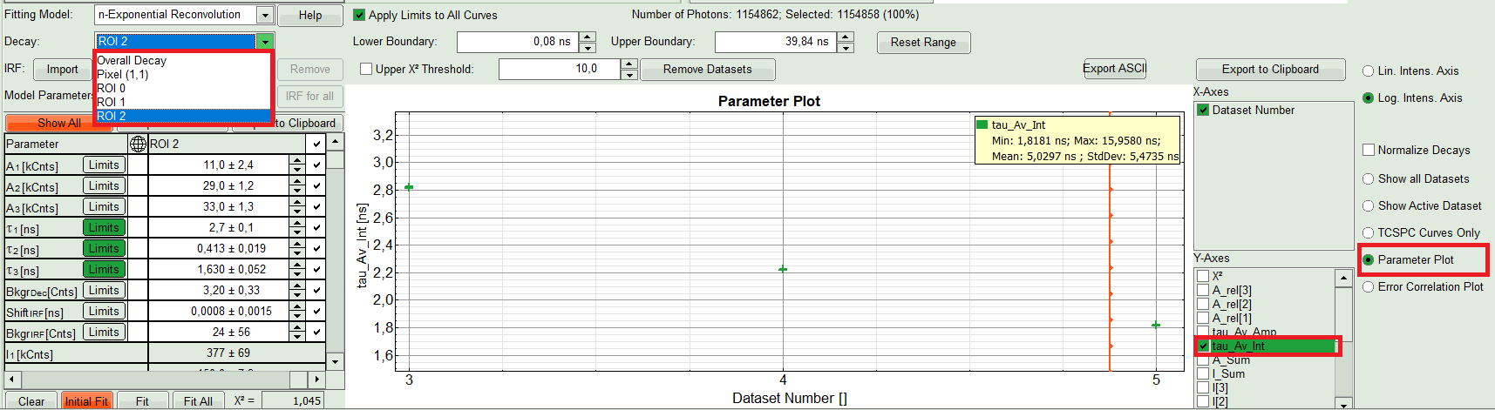Decrease the Upper Boundary with its down arrow

click(x=846, y=47)
